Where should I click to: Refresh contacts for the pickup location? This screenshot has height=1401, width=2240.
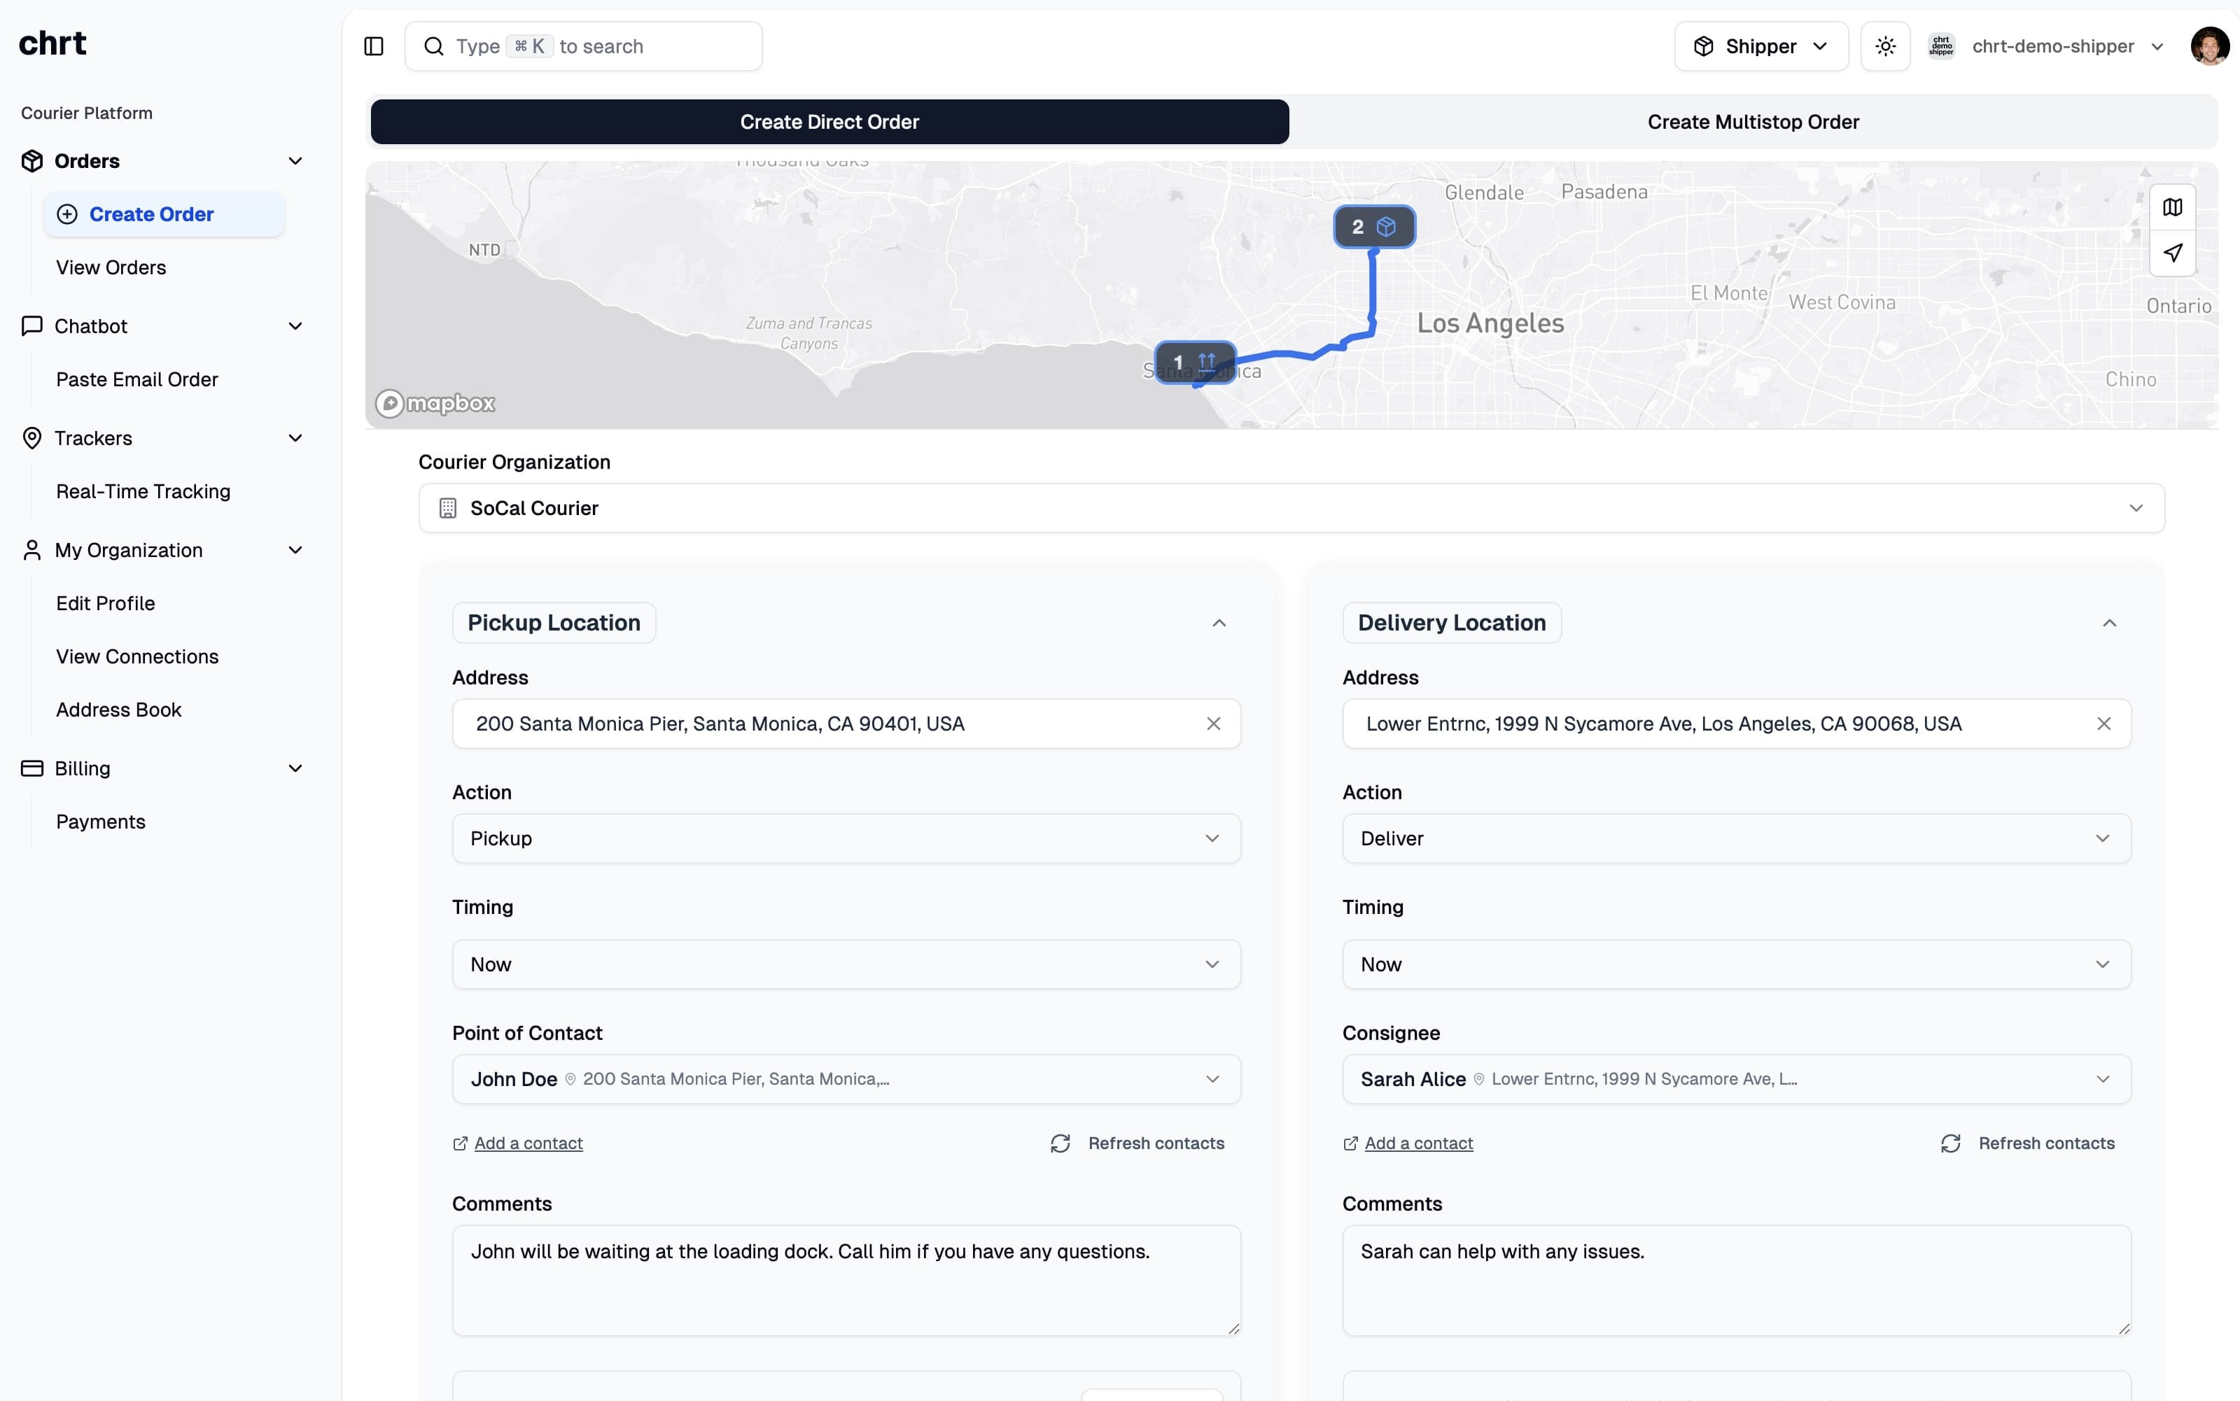pyautogui.click(x=1137, y=1143)
